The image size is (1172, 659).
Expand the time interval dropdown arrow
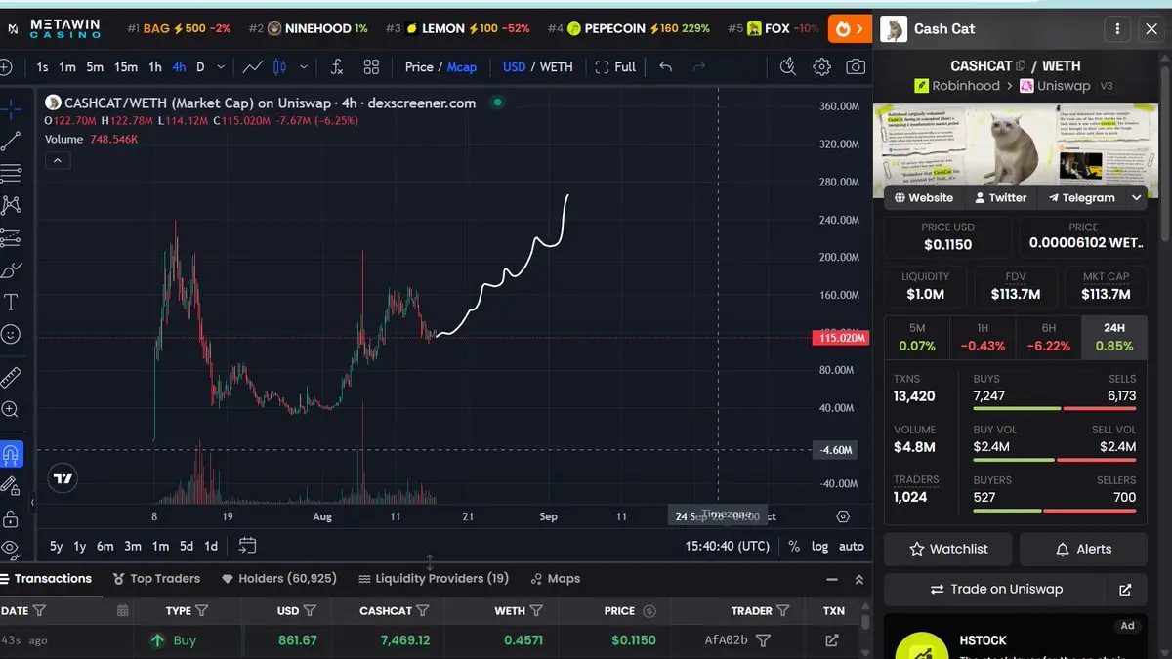[x=221, y=67]
